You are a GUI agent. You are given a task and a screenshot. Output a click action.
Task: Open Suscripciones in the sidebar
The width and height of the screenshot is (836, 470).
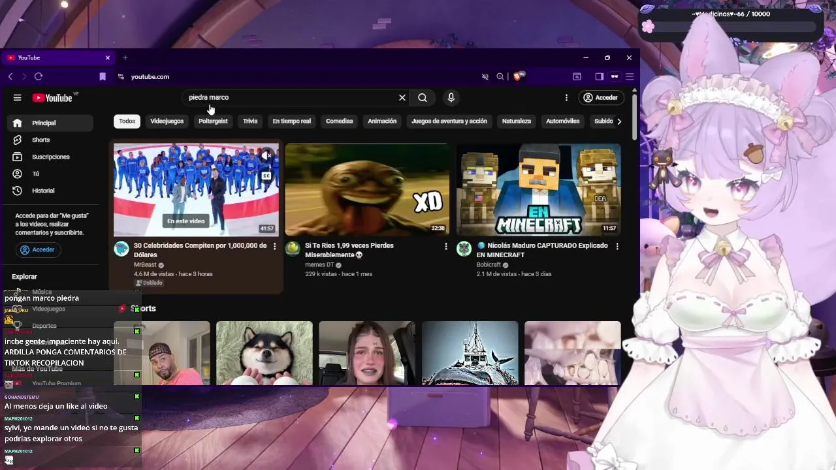[x=51, y=157]
